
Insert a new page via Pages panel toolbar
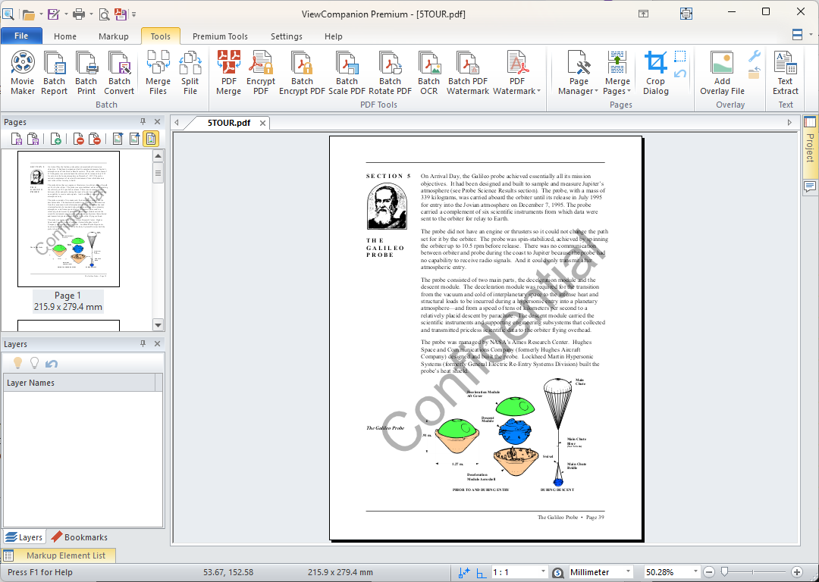[56, 139]
